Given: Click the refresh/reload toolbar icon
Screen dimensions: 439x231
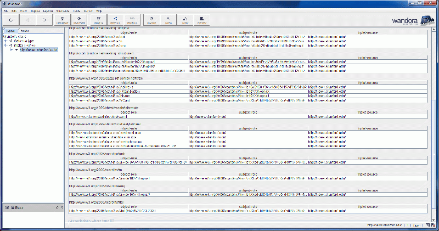Looking at the screenshot, I should pos(12,21).
